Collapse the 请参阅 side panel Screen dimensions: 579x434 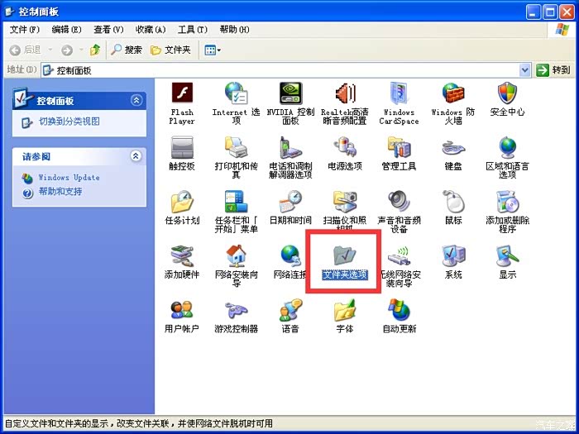[136, 156]
